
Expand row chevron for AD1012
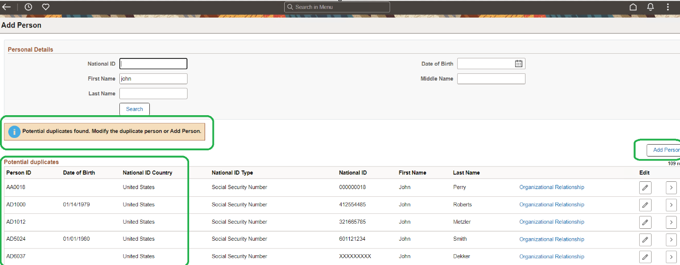tap(671, 222)
